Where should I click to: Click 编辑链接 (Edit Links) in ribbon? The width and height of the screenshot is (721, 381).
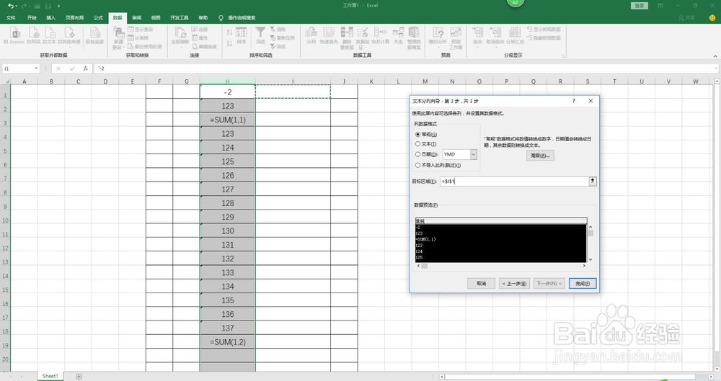pyautogui.click(x=204, y=46)
